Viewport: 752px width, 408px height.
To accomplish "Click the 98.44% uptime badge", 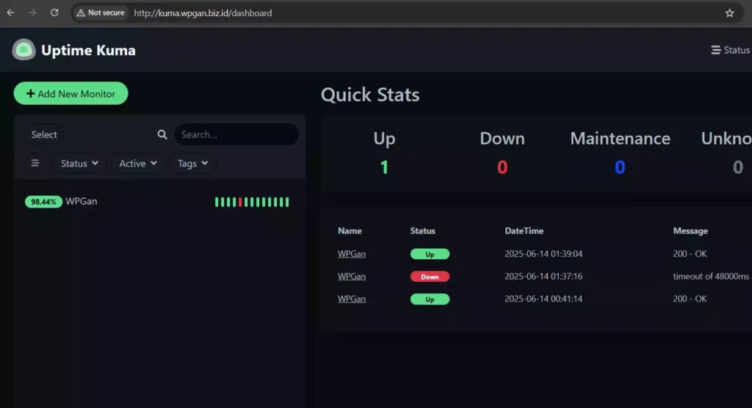I will [43, 202].
